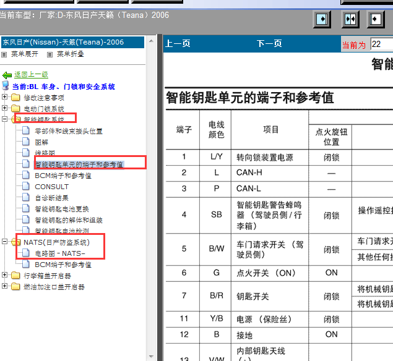Click the 修改注意事项 folder icon

point(15,97)
